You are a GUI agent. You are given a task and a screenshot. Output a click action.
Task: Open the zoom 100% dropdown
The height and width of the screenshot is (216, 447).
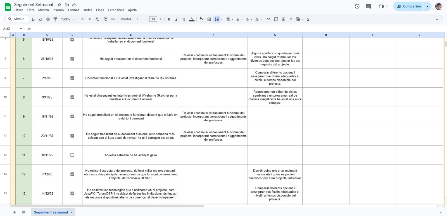(x=68, y=19)
